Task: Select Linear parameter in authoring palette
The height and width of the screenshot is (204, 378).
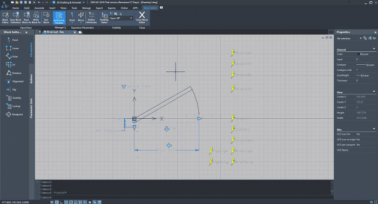Action: tap(12, 48)
